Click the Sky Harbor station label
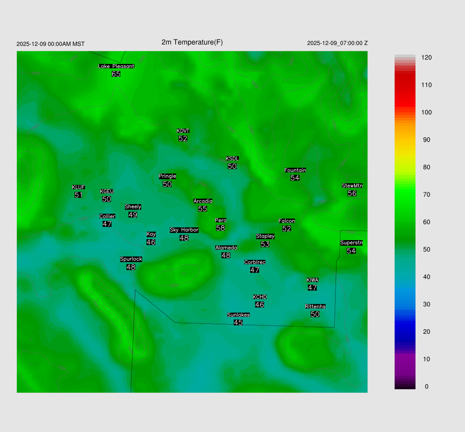 (x=184, y=230)
